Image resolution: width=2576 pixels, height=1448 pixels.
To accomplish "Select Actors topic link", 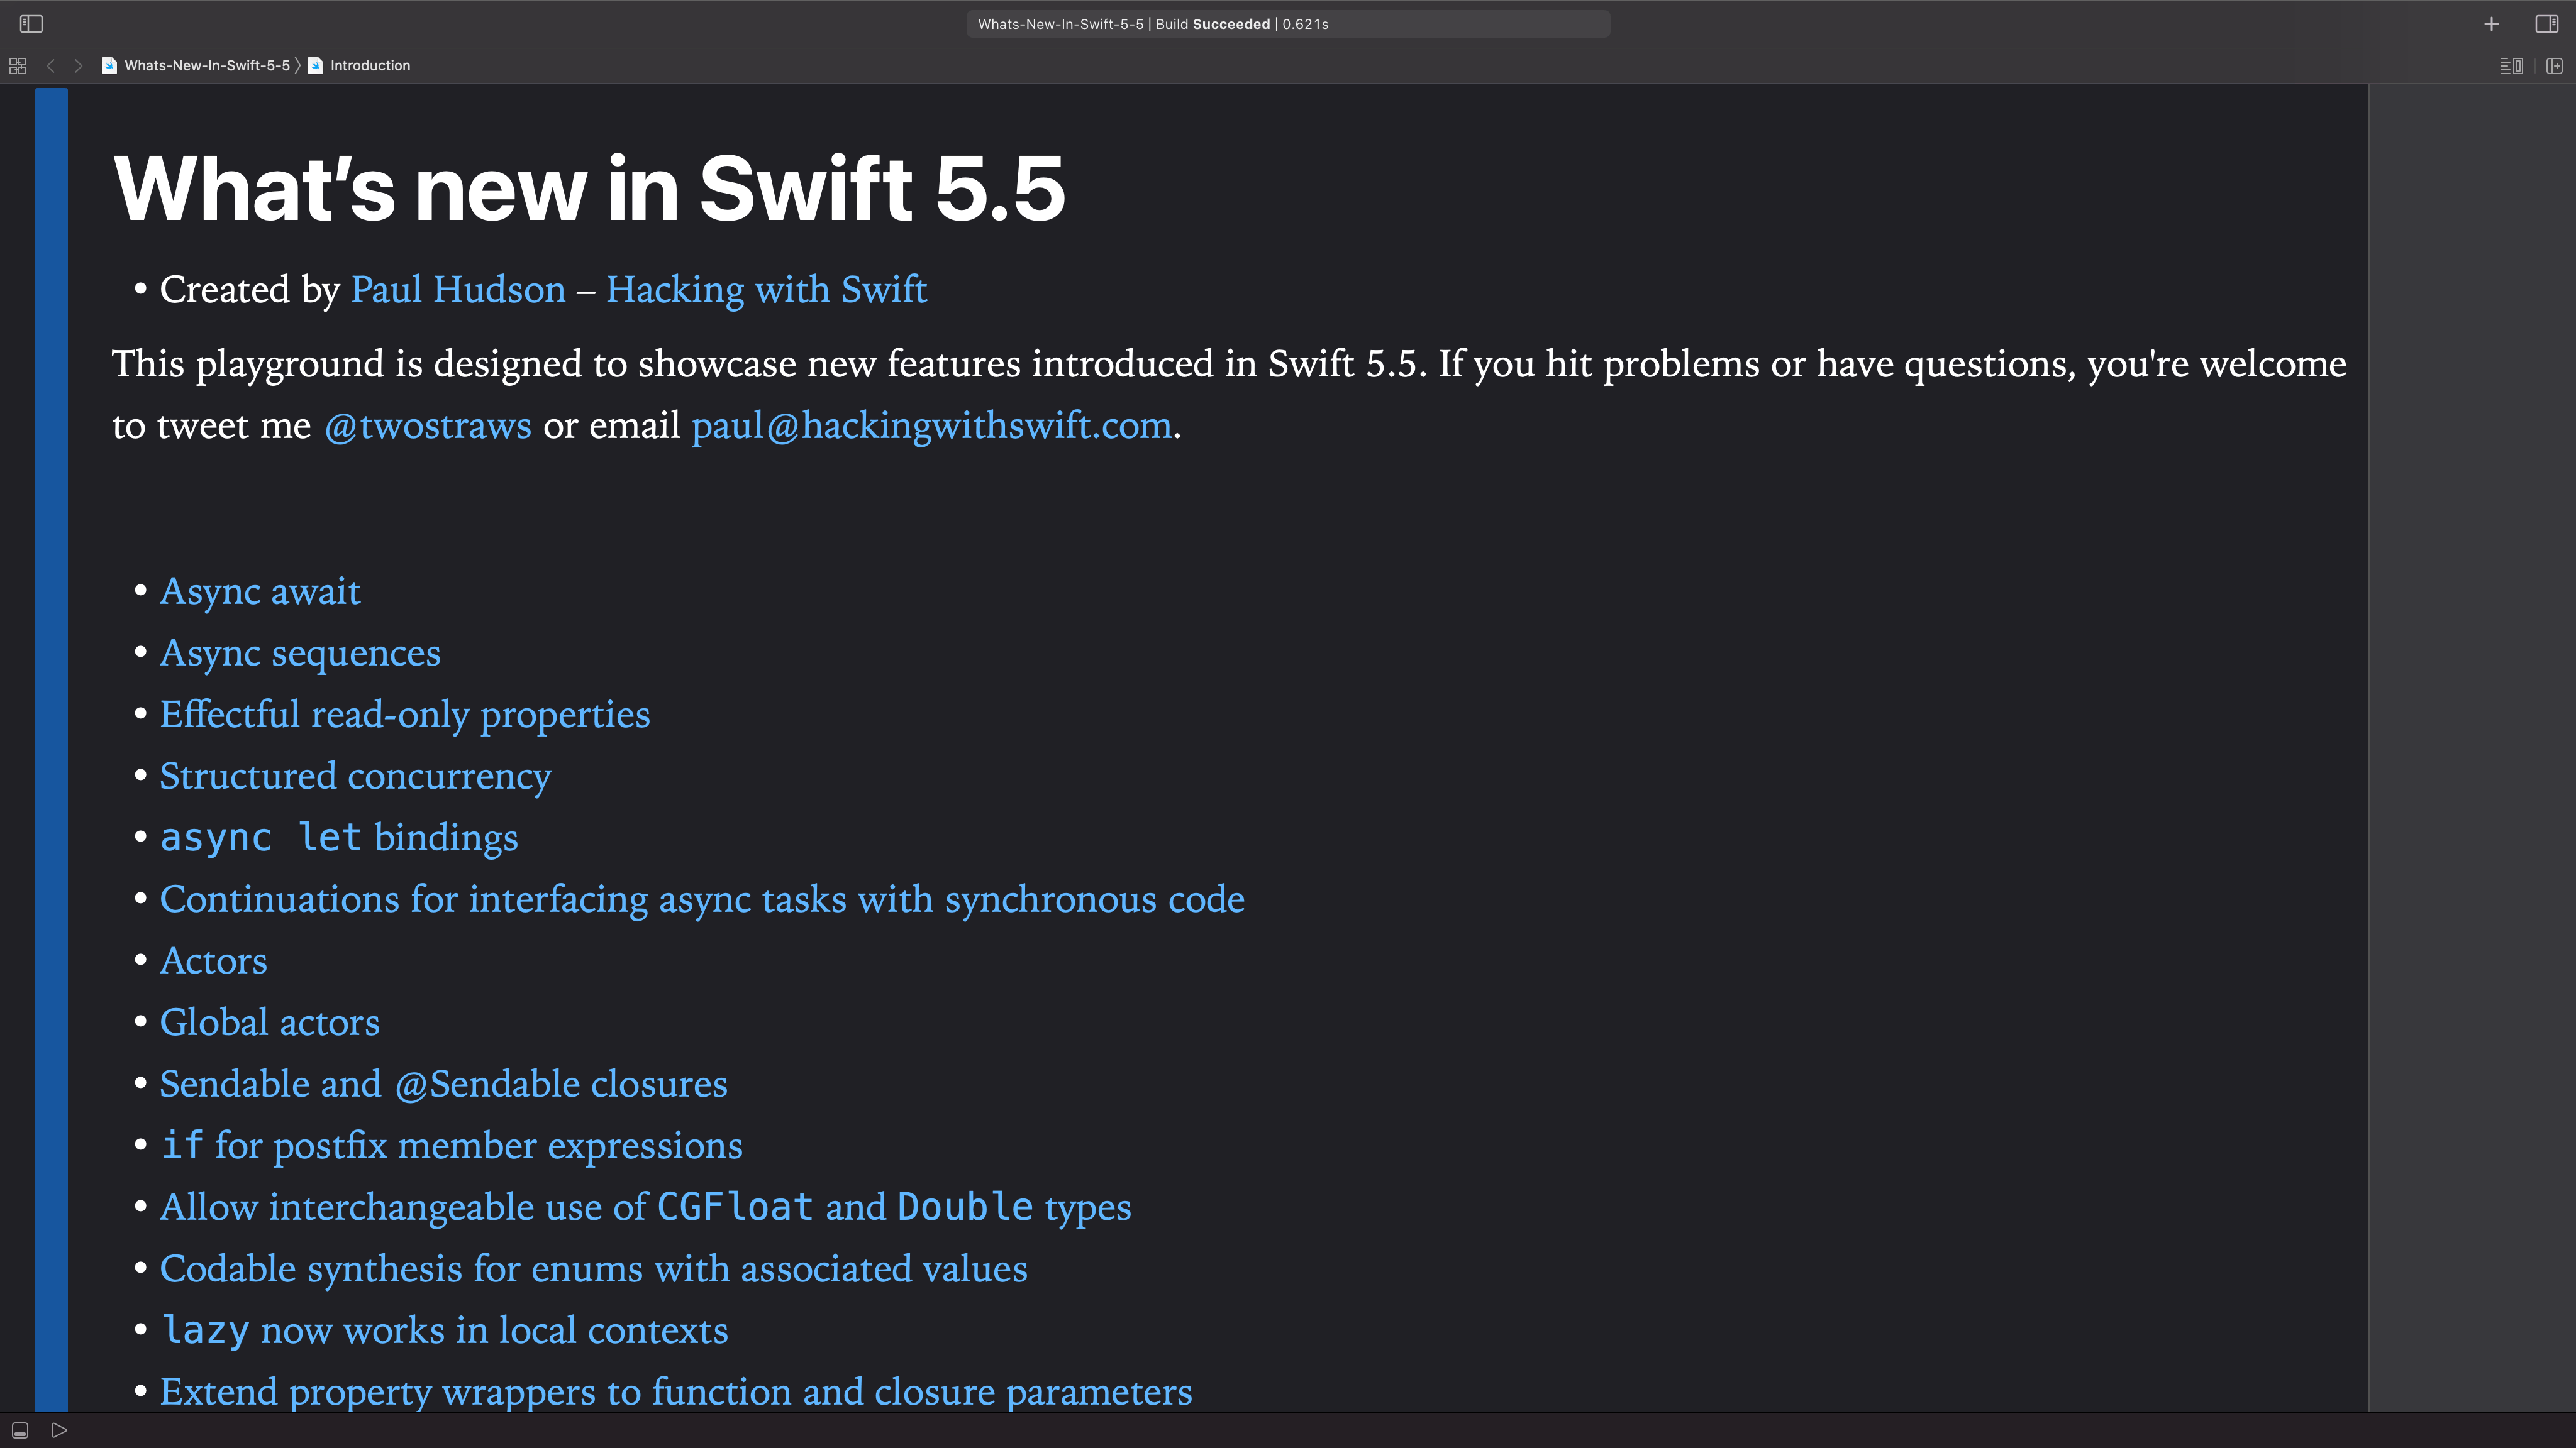I will click(x=213, y=960).
